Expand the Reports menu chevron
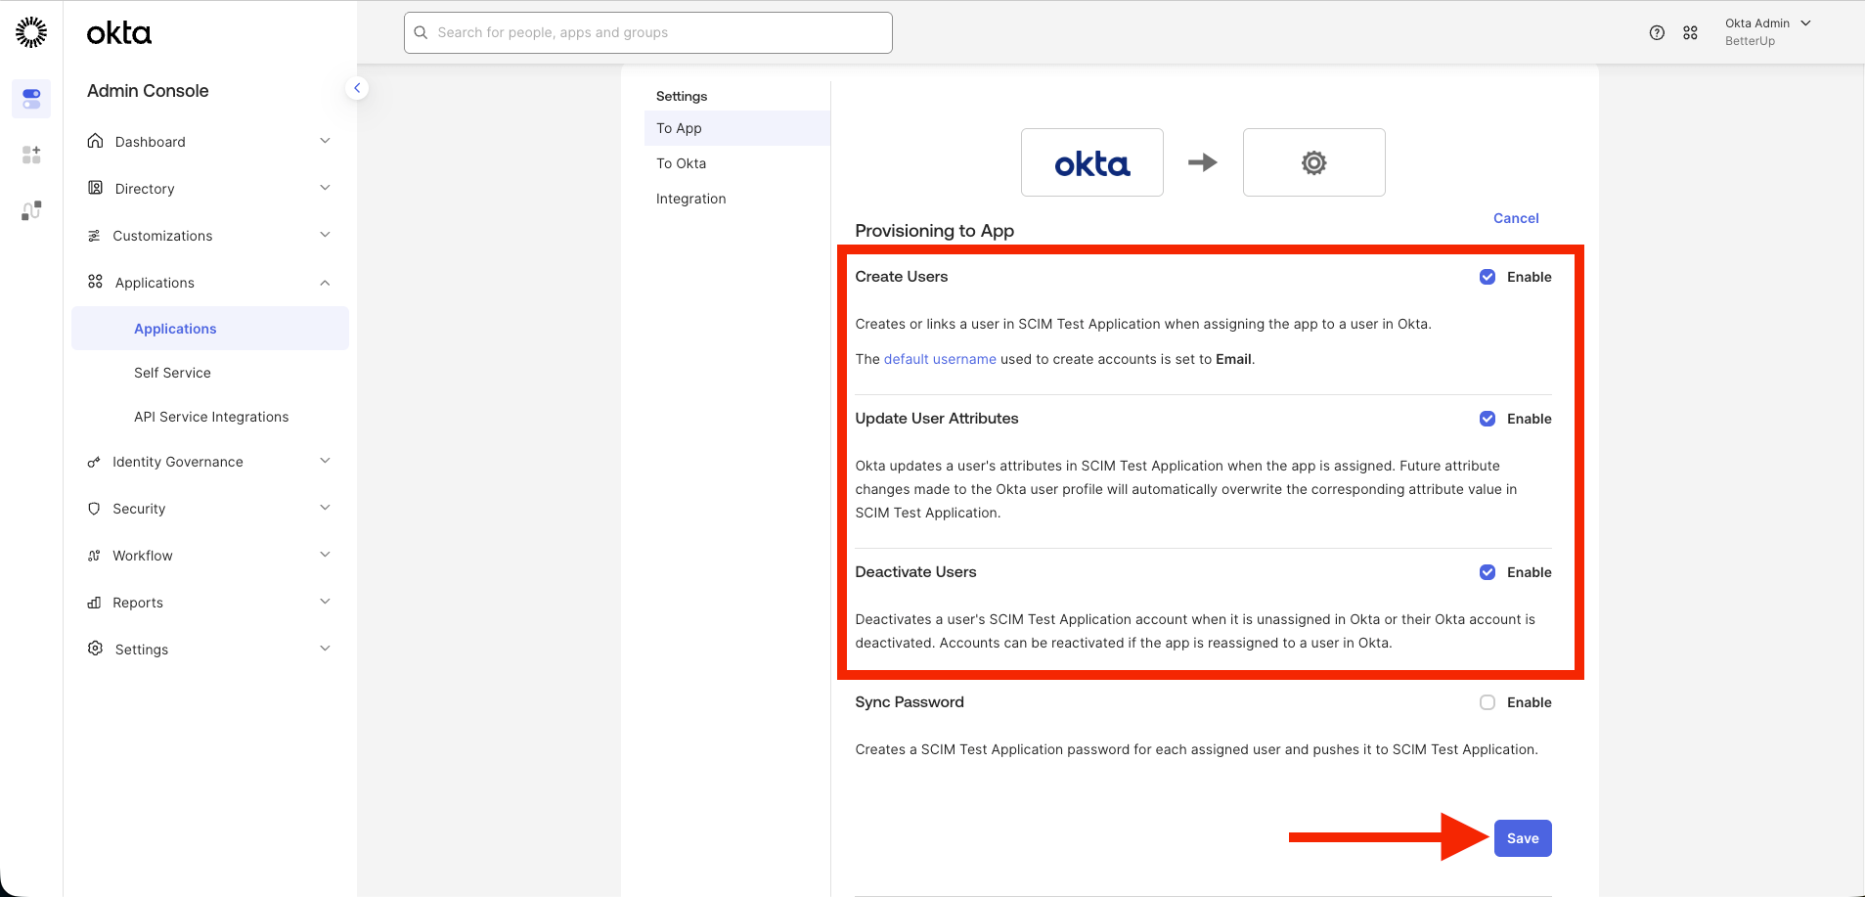 (325, 602)
